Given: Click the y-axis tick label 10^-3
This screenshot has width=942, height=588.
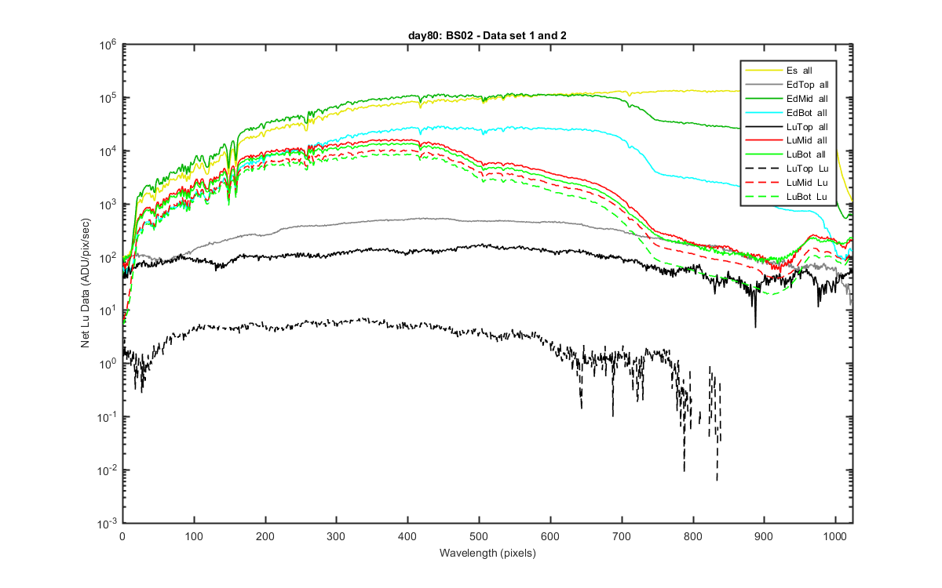Looking at the screenshot, I should [x=105, y=522].
